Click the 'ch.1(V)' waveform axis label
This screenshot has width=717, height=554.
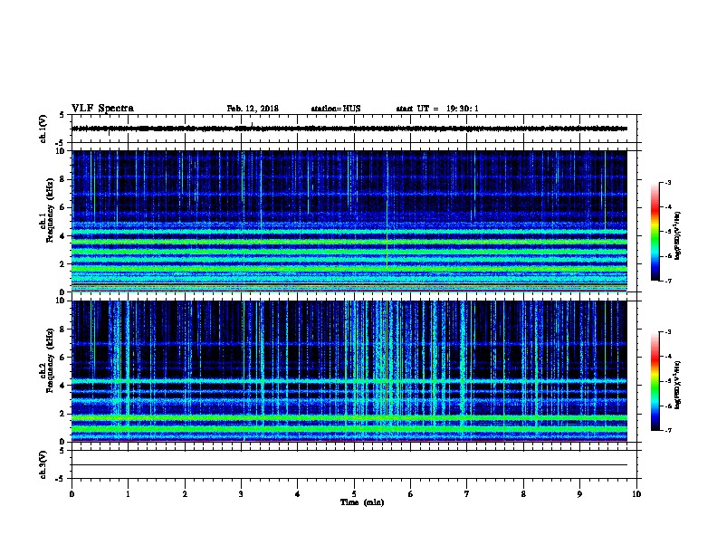43,129
